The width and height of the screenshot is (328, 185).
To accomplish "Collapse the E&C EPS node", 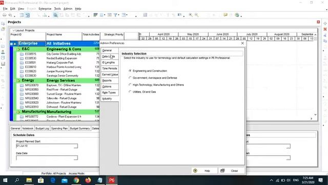I will [15, 49].
